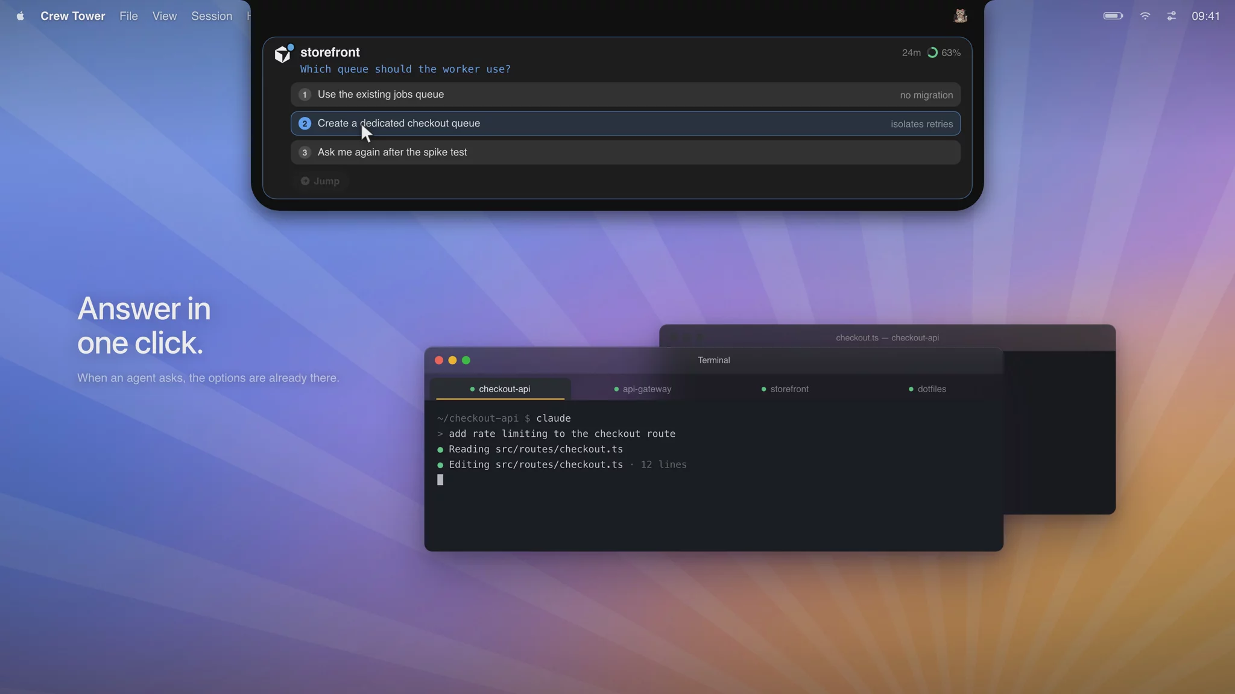Open the View menu

click(x=165, y=16)
